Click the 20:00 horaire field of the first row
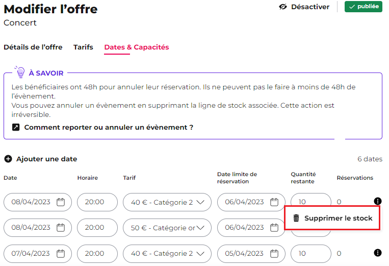This screenshot has height=266, width=389. (x=97, y=202)
